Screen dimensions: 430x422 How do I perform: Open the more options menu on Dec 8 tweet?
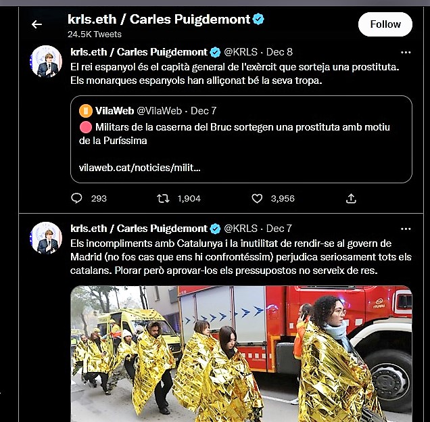pyautogui.click(x=406, y=52)
